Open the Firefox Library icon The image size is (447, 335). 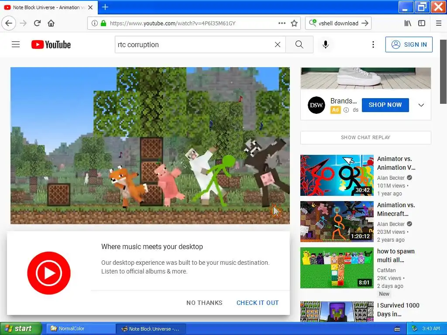408,23
